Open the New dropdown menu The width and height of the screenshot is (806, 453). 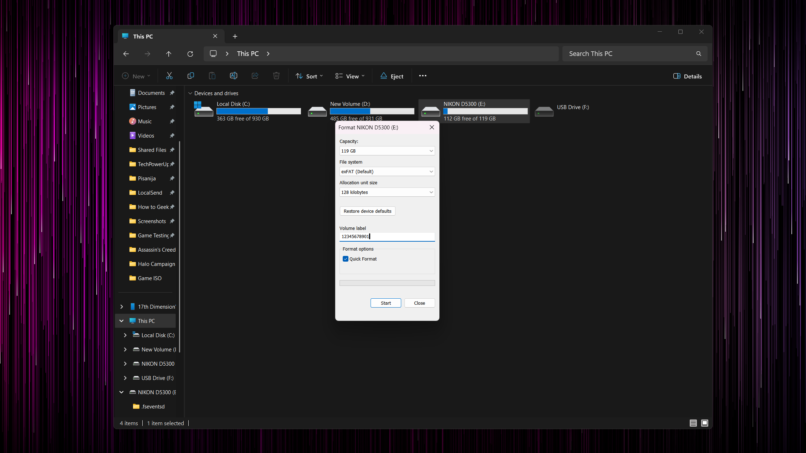click(x=136, y=76)
